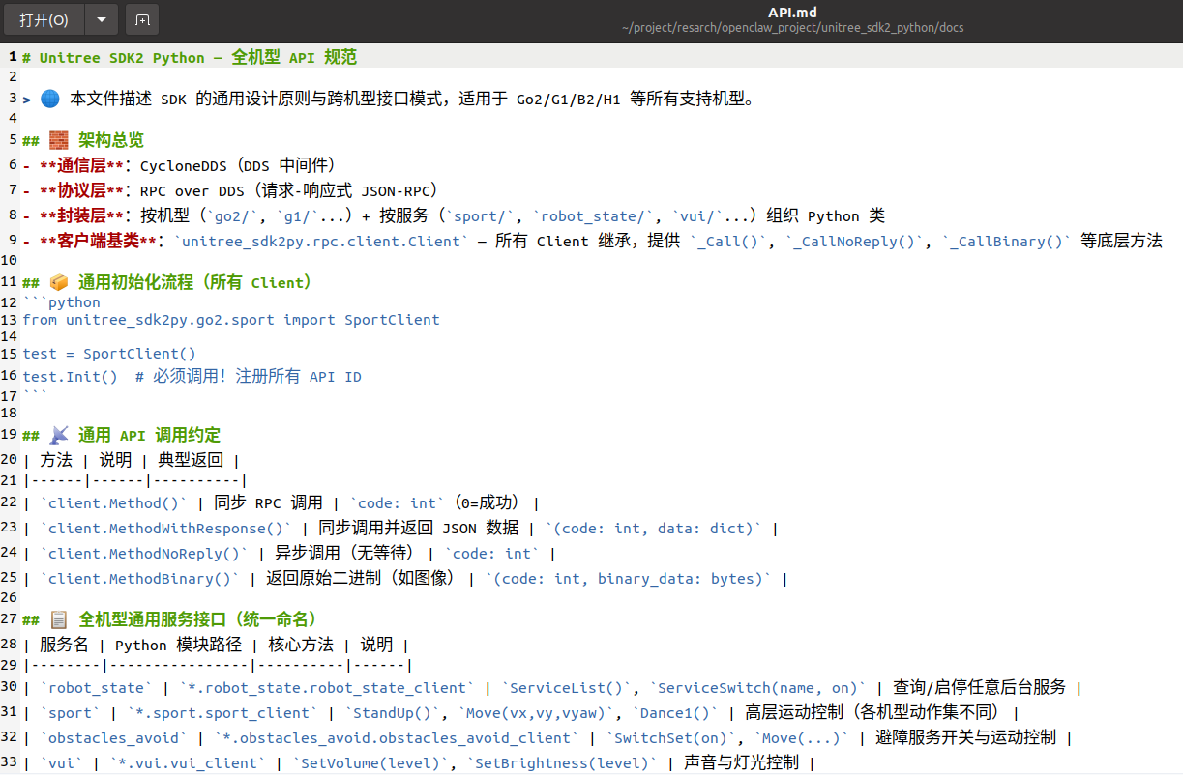Click the bold text '协议层'
1183x775 pixels.
81,190
